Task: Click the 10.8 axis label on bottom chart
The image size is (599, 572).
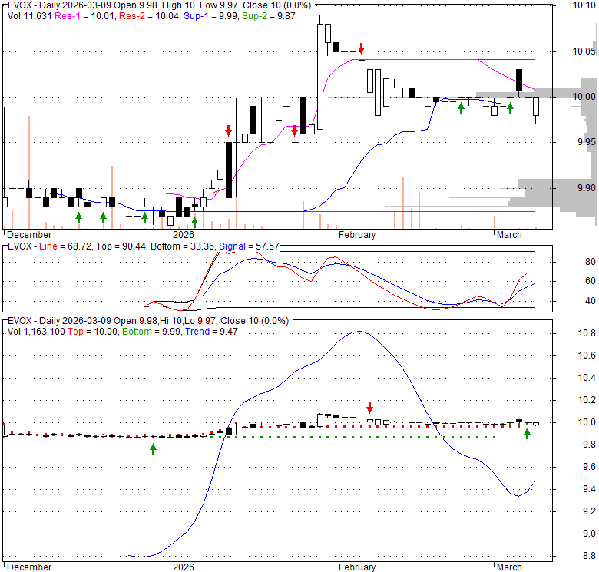Action: [x=587, y=333]
